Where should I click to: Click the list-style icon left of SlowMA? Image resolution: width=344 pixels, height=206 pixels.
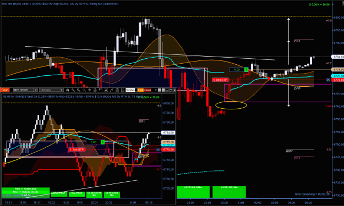click(x=123, y=90)
